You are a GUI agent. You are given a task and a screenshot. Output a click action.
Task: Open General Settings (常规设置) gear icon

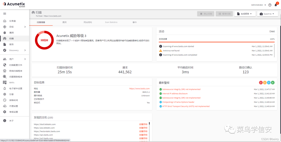click(5, 112)
